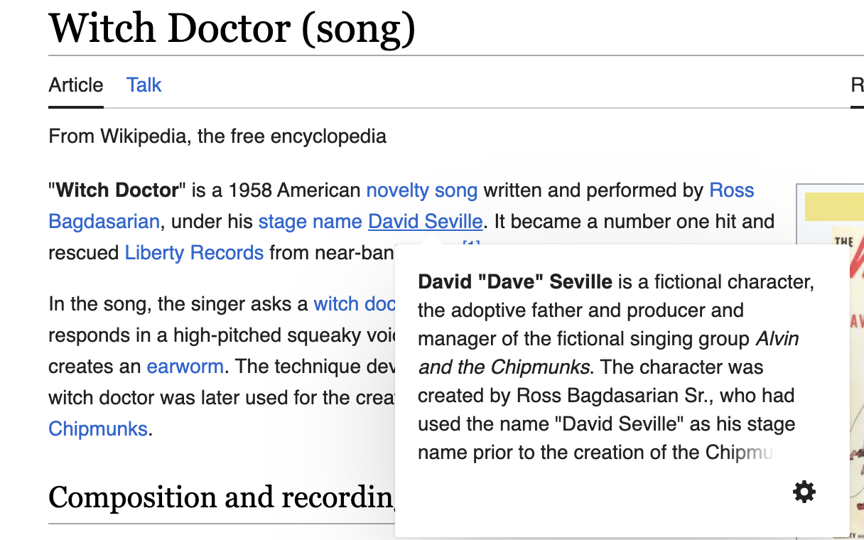Switch to the Talk tab
Image resolution: width=864 pixels, height=540 pixels.
(144, 85)
